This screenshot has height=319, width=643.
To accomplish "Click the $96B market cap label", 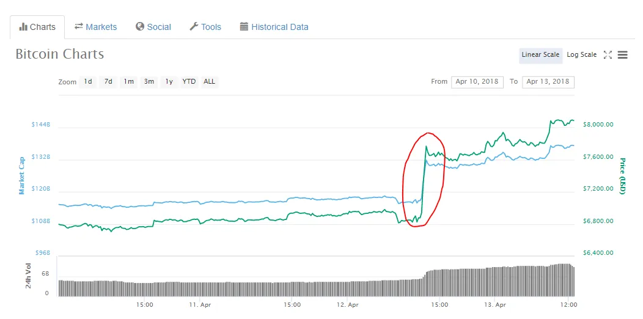I will 42,252.
